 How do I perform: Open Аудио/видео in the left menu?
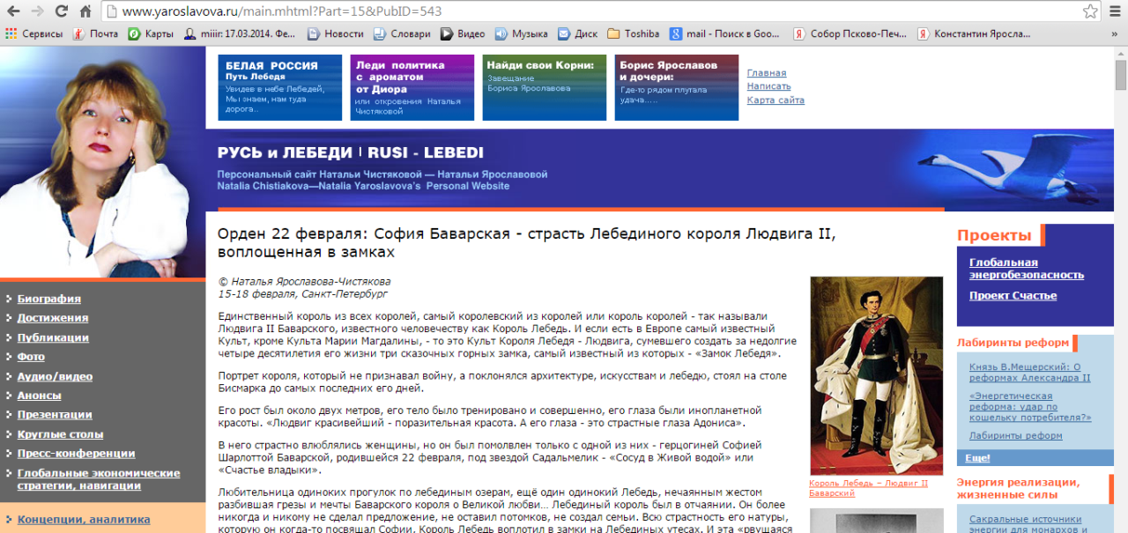pos(55,376)
